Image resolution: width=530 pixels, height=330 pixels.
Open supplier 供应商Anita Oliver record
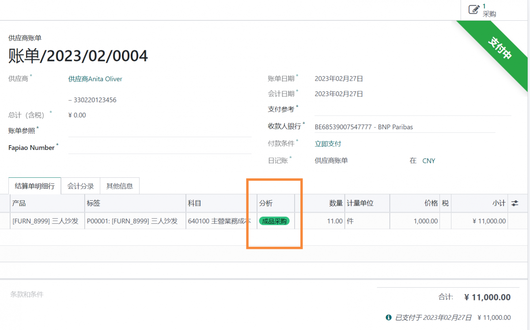[x=95, y=79]
